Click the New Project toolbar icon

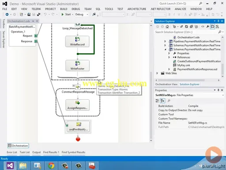(21, 14)
